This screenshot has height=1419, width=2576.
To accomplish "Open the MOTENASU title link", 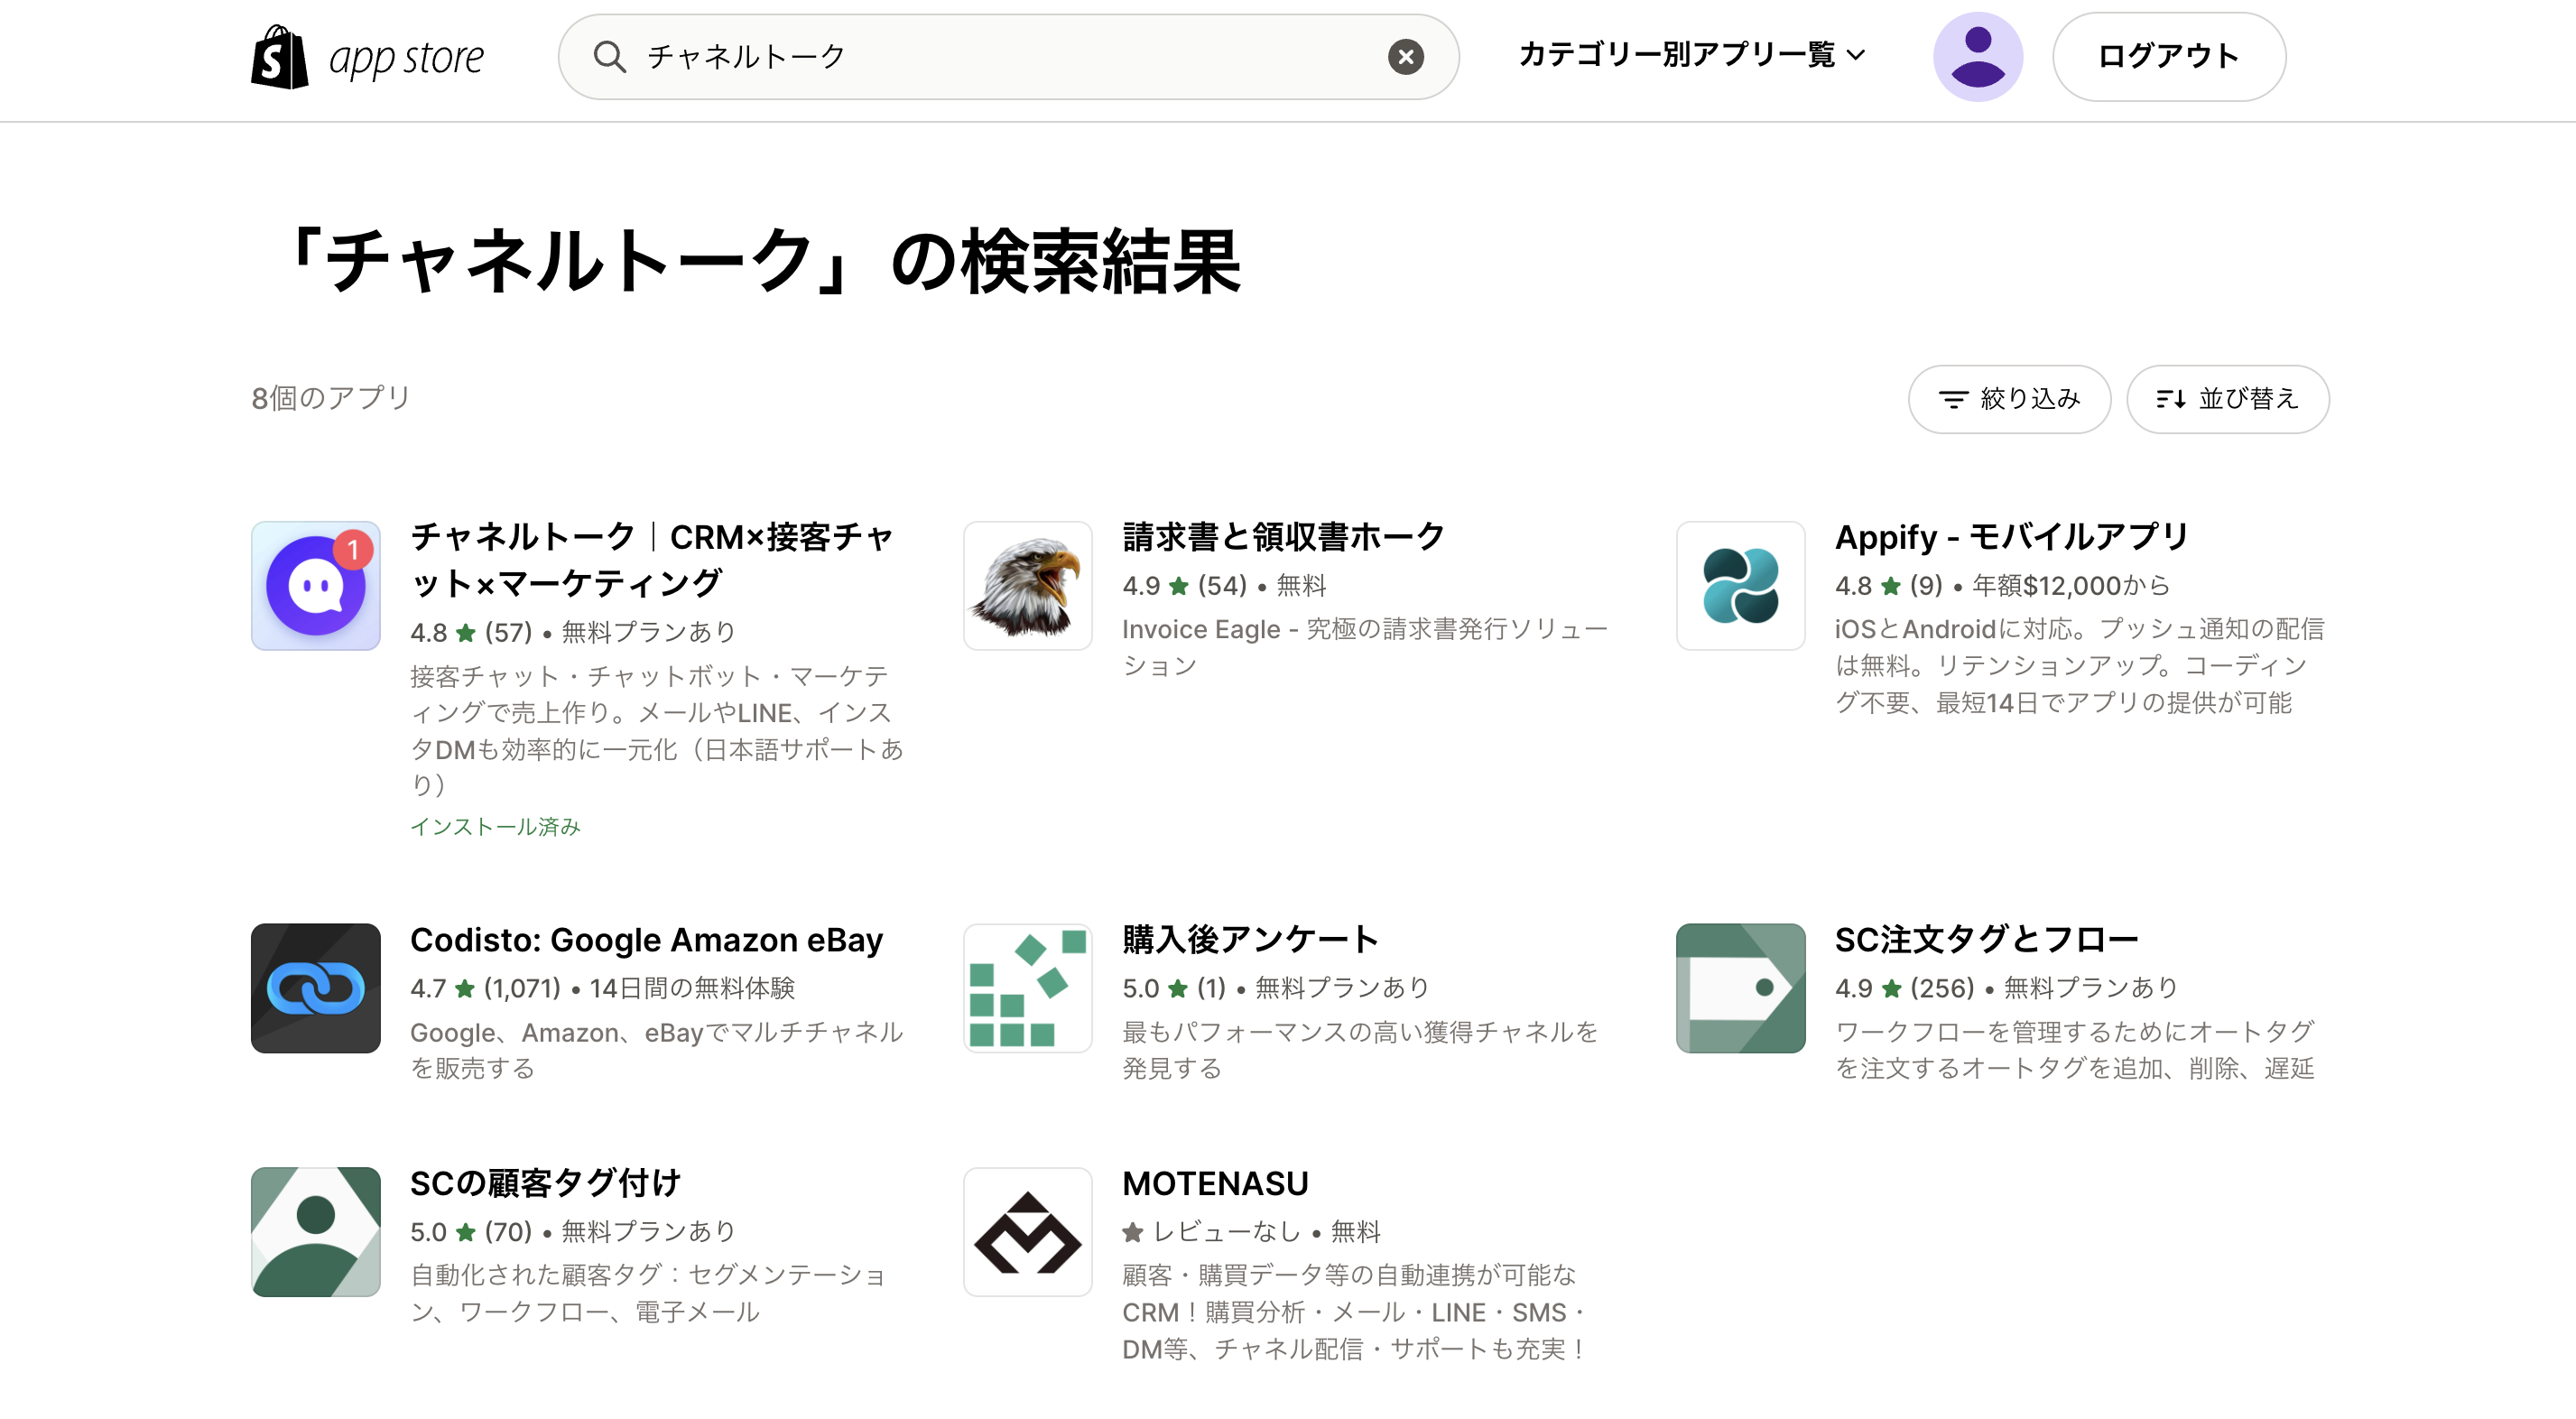I will click(x=1214, y=1184).
